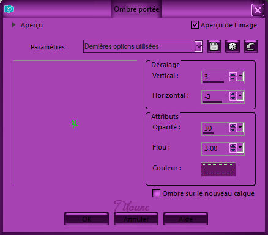Expand the Aperçu disclosure triangle
This screenshot has width=268, height=235.
pyautogui.click(x=13, y=25)
